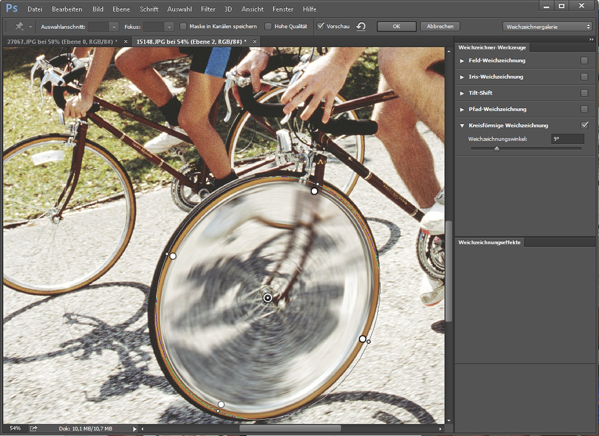Collapse the Kreisförmige Weichzeichnung section
This screenshot has height=436, width=599.
pos(462,126)
